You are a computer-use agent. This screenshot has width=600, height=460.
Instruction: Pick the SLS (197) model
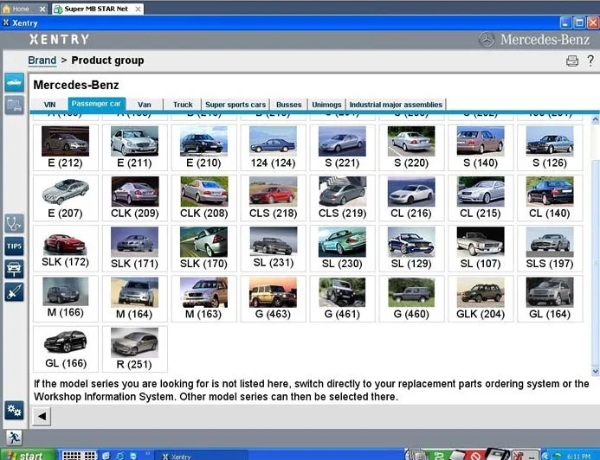[x=550, y=248]
